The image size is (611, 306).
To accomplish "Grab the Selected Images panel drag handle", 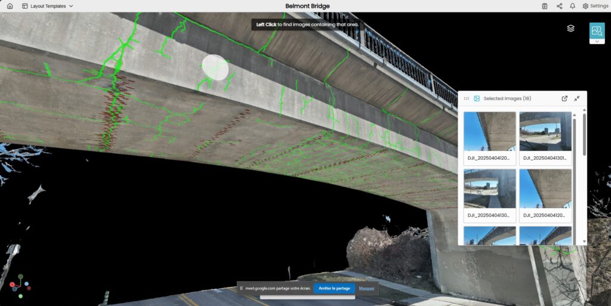I will [x=467, y=98].
